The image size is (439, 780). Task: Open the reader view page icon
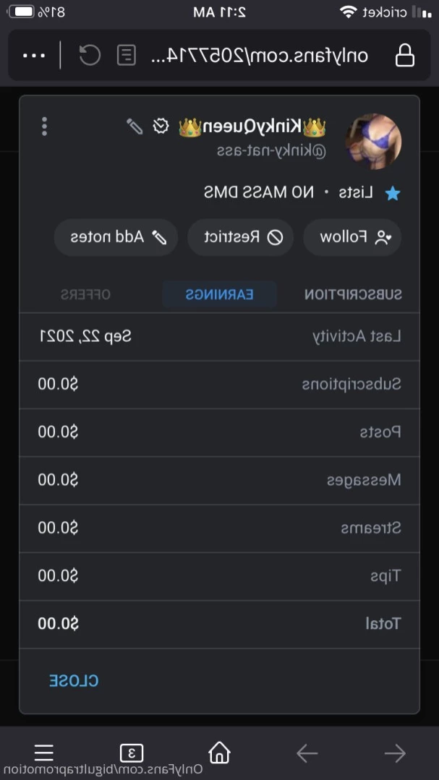pyautogui.click(x=127, y=55)
